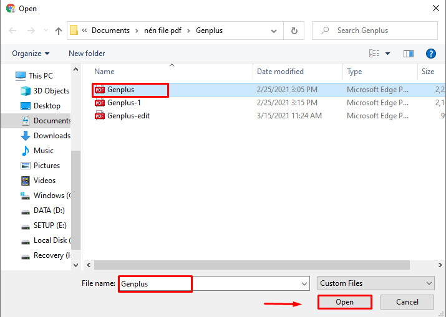Toggle the preview pane
Image resolution: width=446 pixels, height=317 pixels.
tap(409, 54)
